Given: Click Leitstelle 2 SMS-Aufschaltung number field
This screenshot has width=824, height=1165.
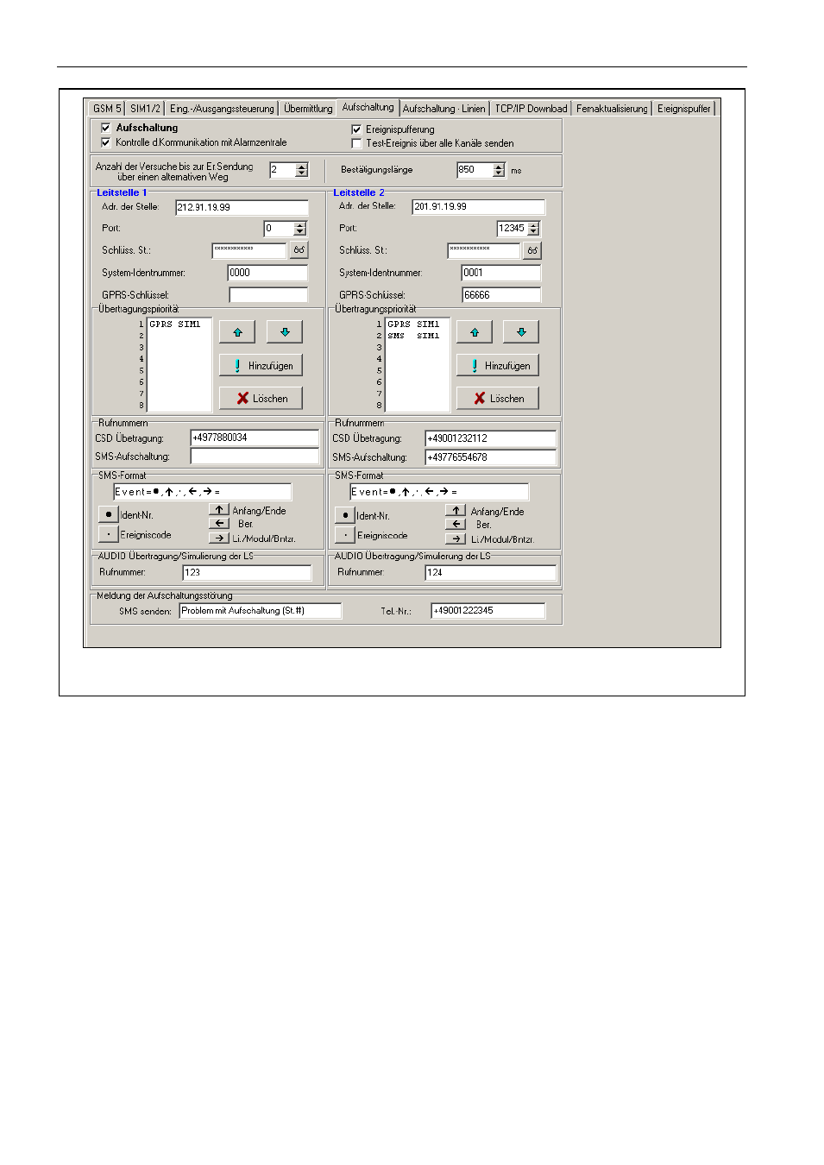Looking at the screenshot, I should pyautogui.click(x=491, y=457).
